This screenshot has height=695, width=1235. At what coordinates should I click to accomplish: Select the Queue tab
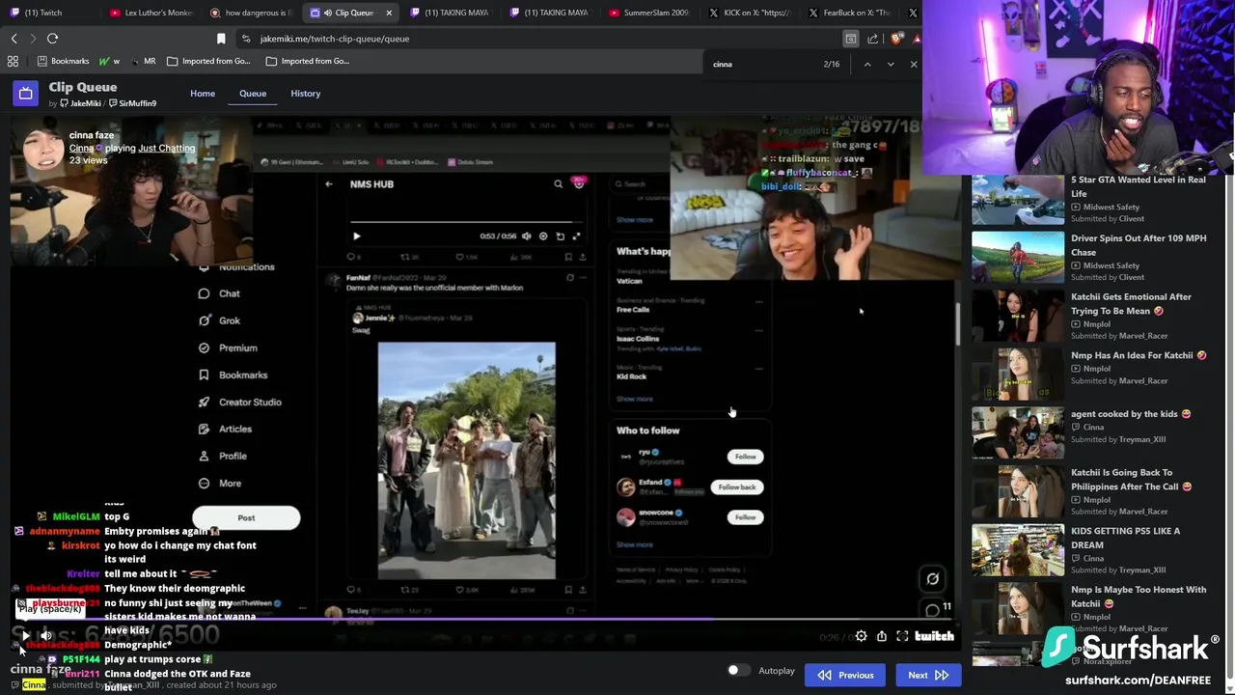253,94
